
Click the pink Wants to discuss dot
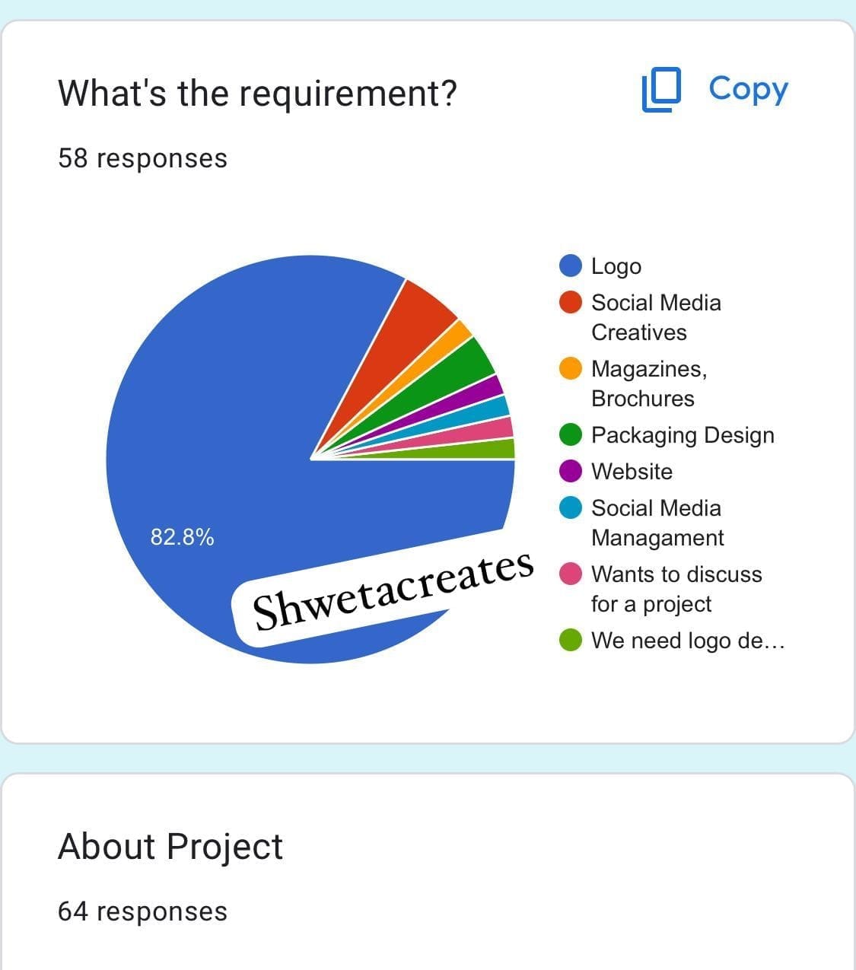click(571, 574)
